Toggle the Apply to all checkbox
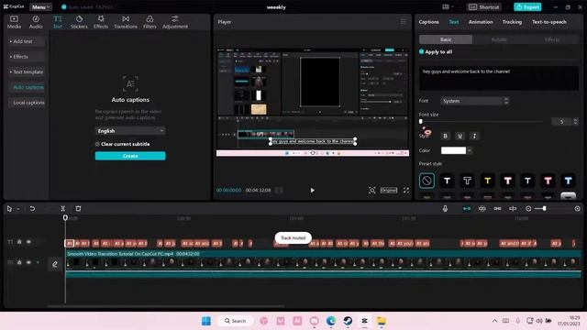The height and width of the screenshot is (330, 587). click(x=422, y=51)
